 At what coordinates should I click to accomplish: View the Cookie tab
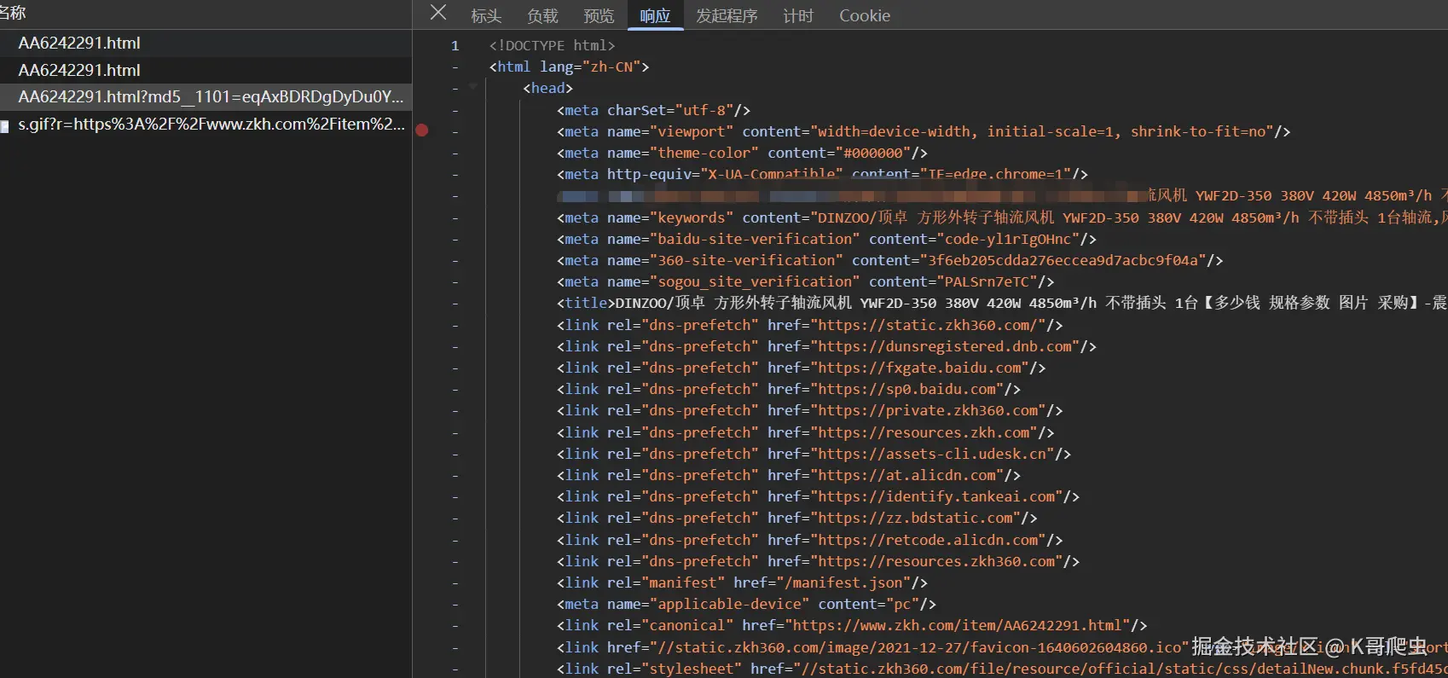[x=864, y=15]
